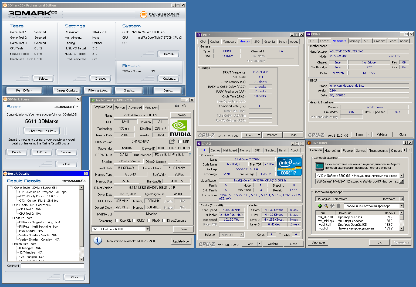This screenshot has width=416, height=287.
Task: Open the global driver settings dropdown
Action: point(401,206)
